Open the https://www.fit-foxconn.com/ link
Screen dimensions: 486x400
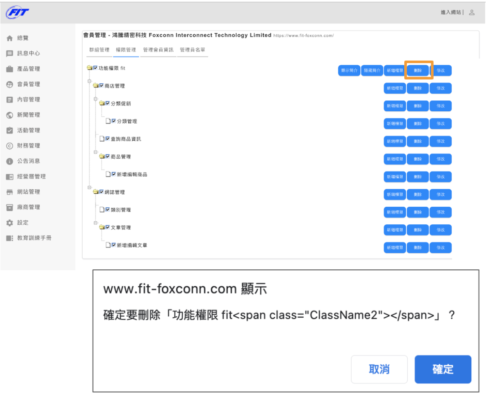(x=303, y=36)
